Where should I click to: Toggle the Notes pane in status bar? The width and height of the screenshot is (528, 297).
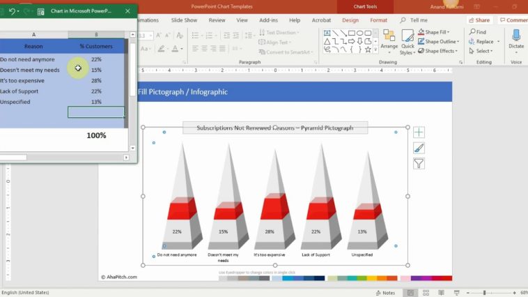point(385,293)
